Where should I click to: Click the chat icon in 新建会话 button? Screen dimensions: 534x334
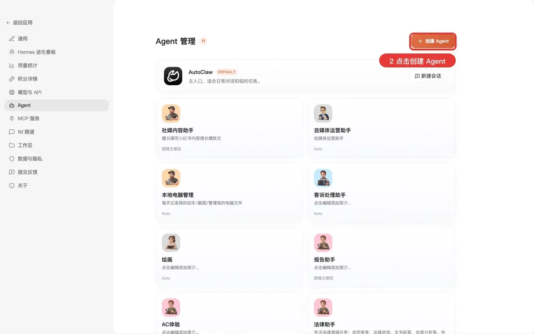tap(417, 76)
